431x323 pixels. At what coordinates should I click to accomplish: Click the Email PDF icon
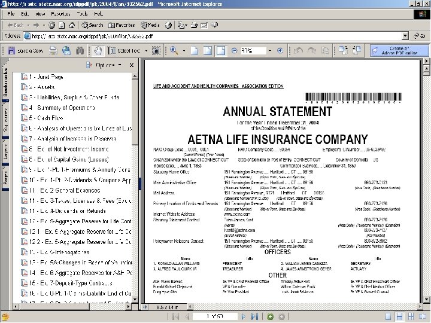click(66, 51)
